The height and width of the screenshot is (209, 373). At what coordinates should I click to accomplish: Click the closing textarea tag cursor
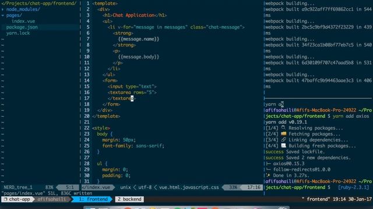coord(132,98)
